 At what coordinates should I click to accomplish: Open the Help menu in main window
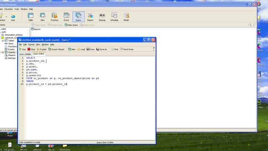coord(31,9)
